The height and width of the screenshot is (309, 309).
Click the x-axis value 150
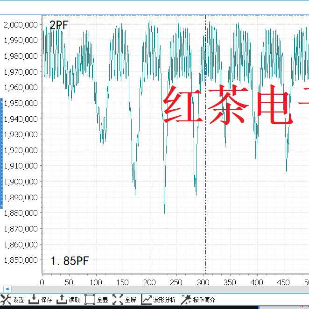(123, 282)
